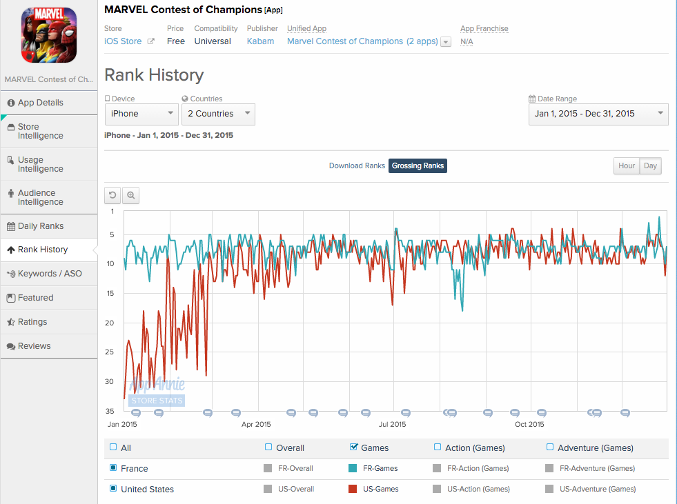The image size is (677, 504).
Task: Enable the Overall category checkbox
Action: pyautogui.click(x=268, y=447)
